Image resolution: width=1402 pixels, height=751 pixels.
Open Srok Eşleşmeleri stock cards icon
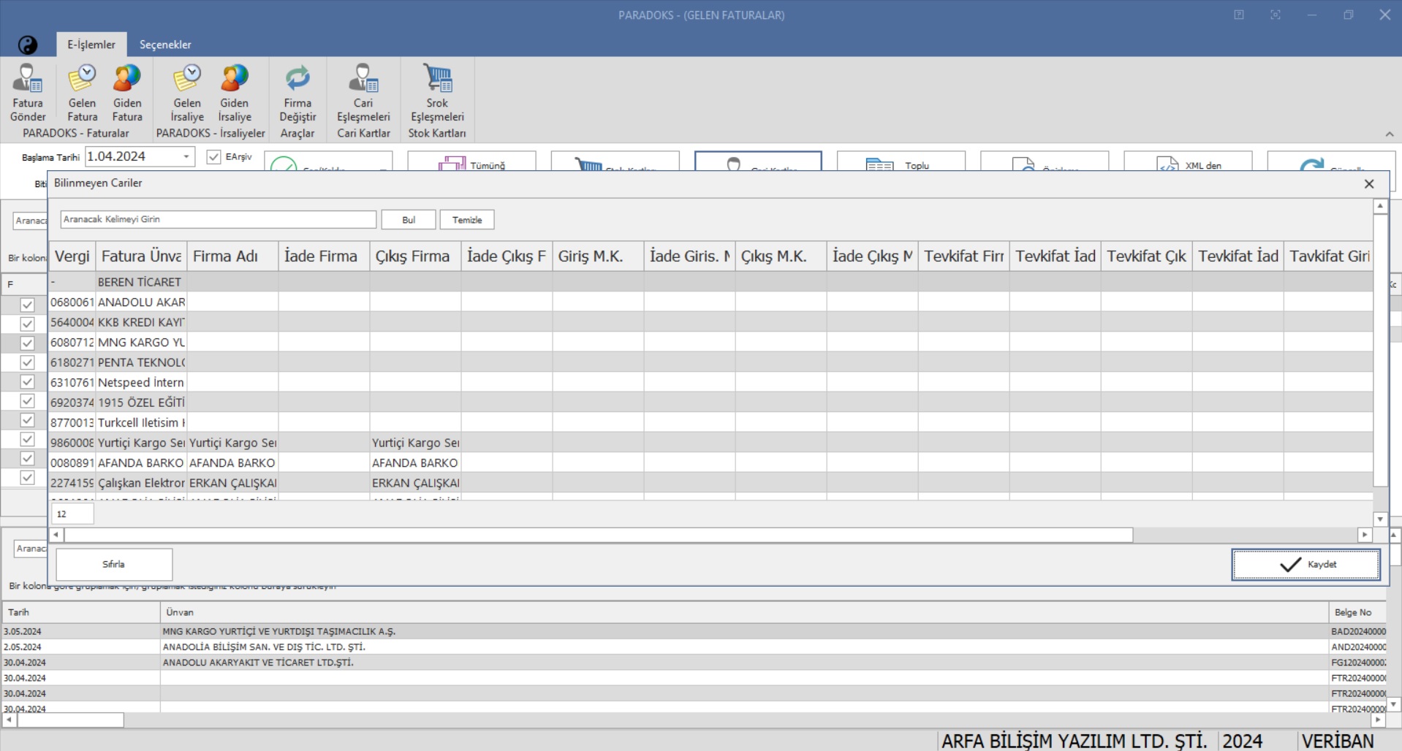pyautogui.click(x=437, y=93)
